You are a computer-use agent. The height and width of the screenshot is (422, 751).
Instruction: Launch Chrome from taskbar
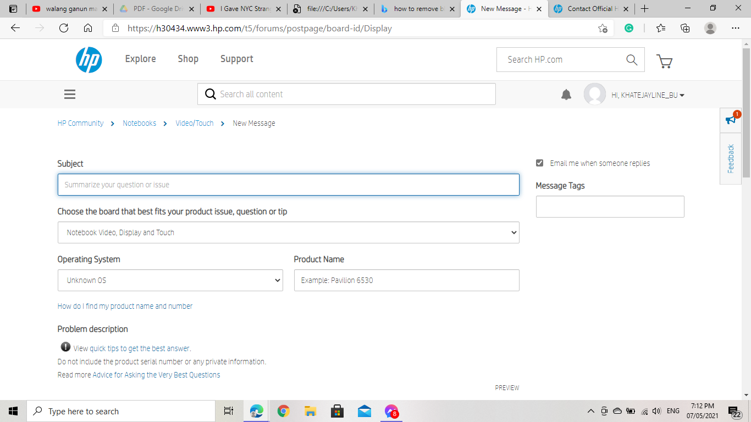click(x=283, y=411)
